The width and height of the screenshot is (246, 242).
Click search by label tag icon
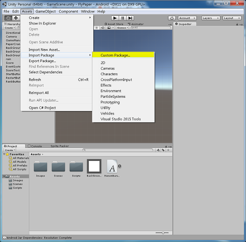[x=163, y=150]
